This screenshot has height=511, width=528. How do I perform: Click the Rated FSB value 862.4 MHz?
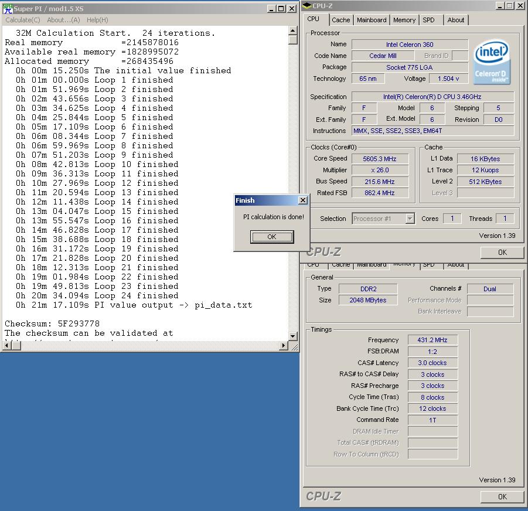pyautogui.click(x=380, y=193)
